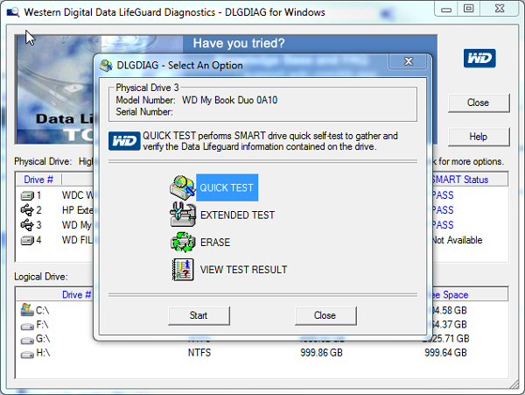Click the VIEW TEST RESULT notebook icon
Screen dimensions: 525x395
tap(183, 270)
